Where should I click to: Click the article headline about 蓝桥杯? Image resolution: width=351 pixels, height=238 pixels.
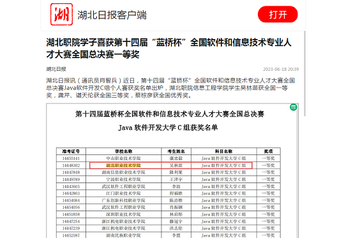point(168,48)
